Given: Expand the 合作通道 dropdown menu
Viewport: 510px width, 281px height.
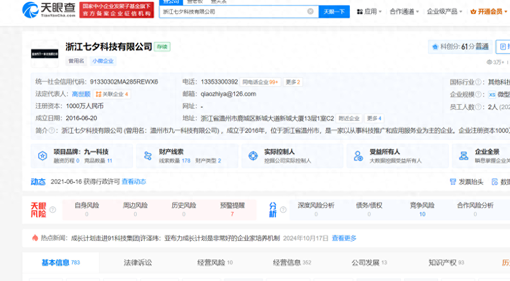Looking at the screenshot, I should [404, 11].
